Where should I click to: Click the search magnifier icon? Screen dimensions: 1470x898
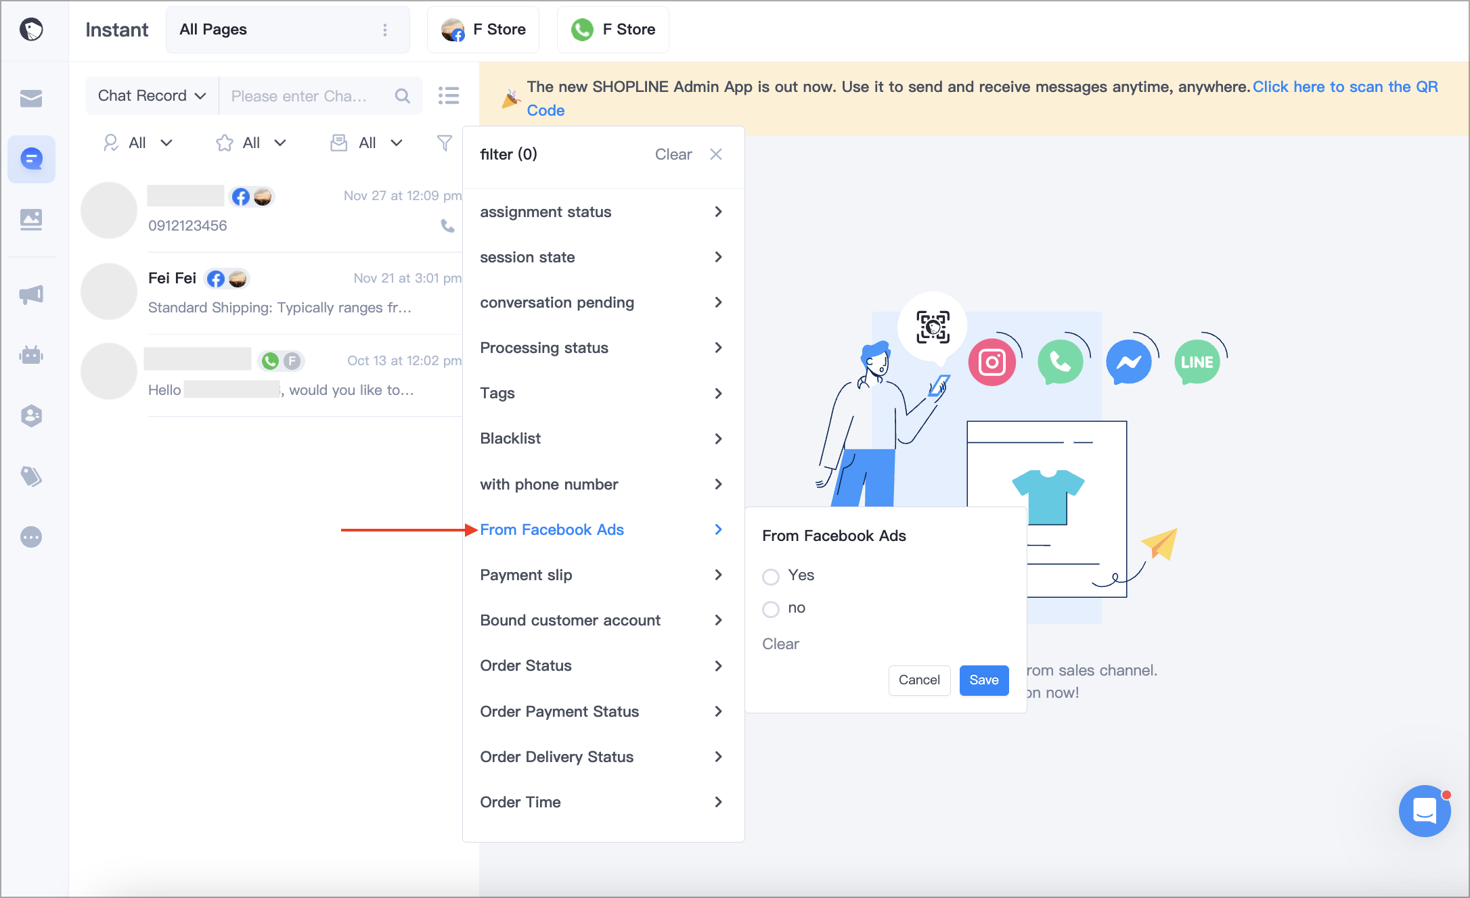[402, 96]
